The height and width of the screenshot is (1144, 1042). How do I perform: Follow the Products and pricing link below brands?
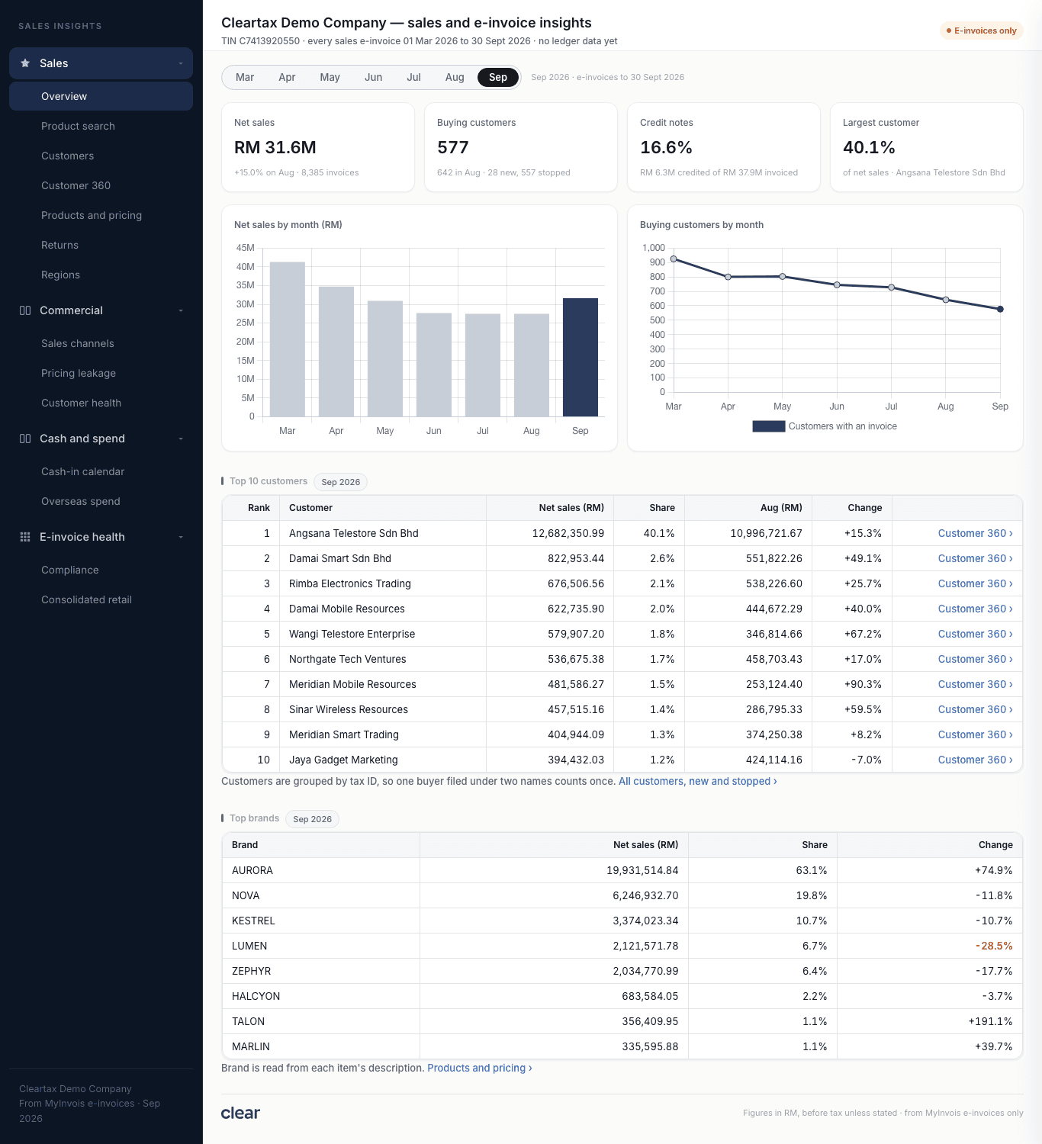480,1068
